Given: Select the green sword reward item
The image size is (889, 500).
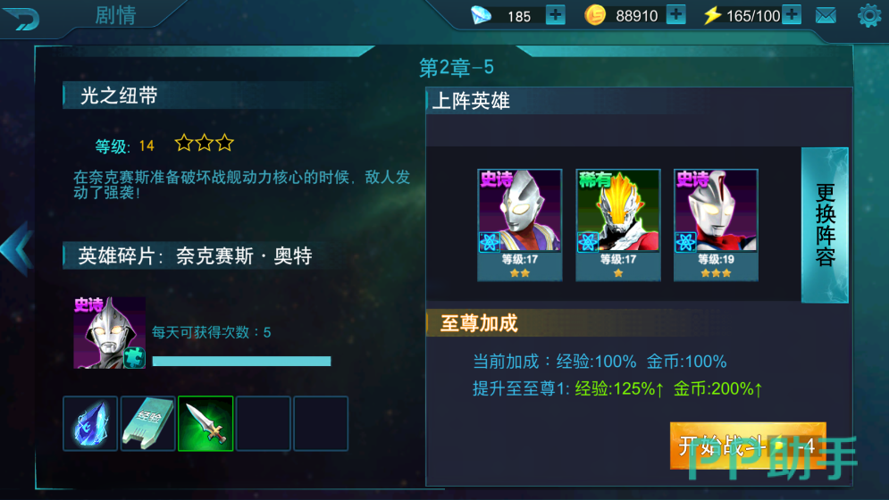Looking at the screenshot, I should 205,423.
